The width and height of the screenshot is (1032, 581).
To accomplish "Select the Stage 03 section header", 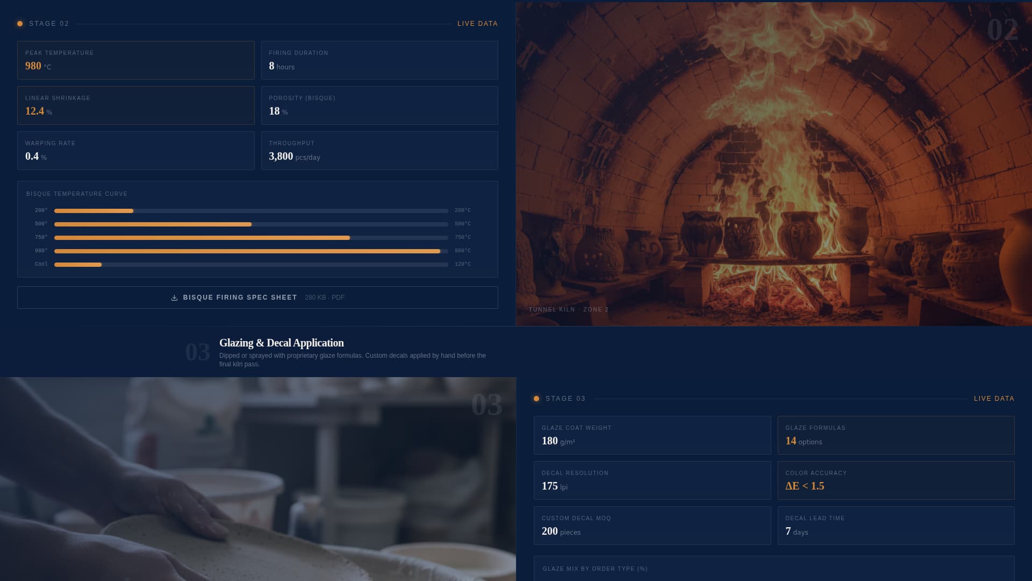I will pyautogui.click(x=565, y=398).
